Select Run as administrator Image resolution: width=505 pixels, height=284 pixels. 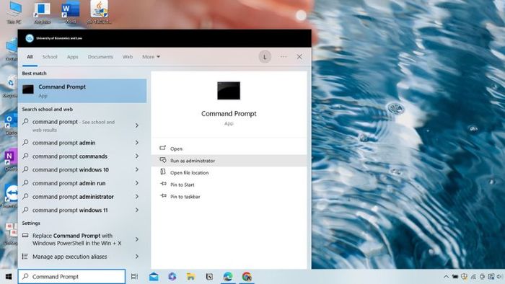pos(229,161)
